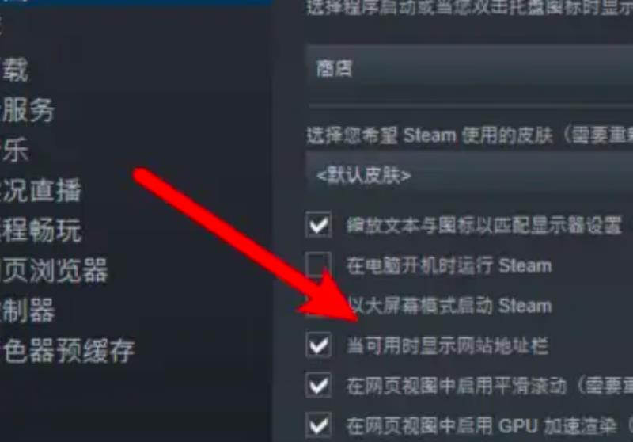Click the 缩放文本与图标以匹配显示器设置 label text

pos(483,225)
